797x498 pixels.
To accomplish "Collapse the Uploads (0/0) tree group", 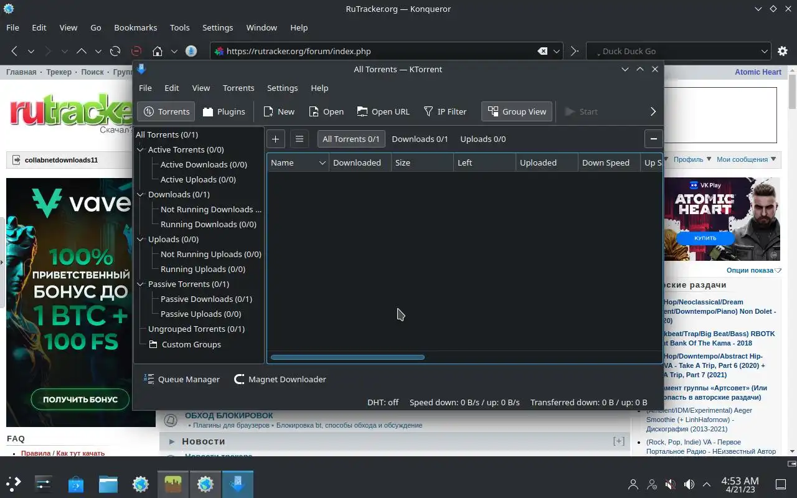I will coord(141,239).
